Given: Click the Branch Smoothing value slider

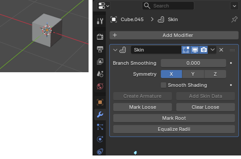Looking at the screenshot, I should (x=193, y=63).
